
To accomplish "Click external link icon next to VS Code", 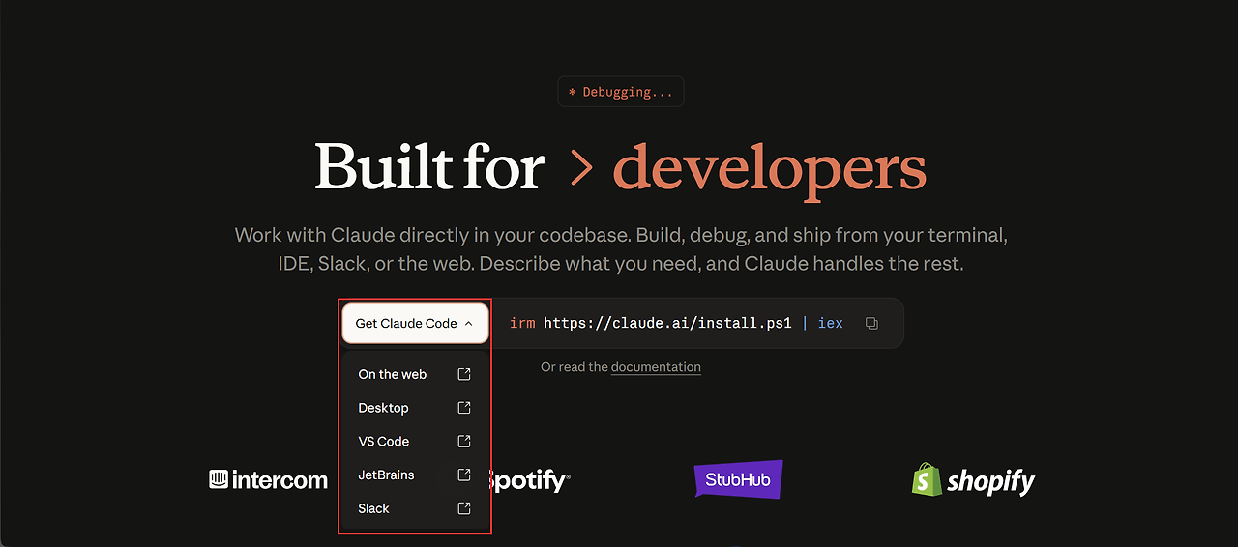I will pos(464,441).
